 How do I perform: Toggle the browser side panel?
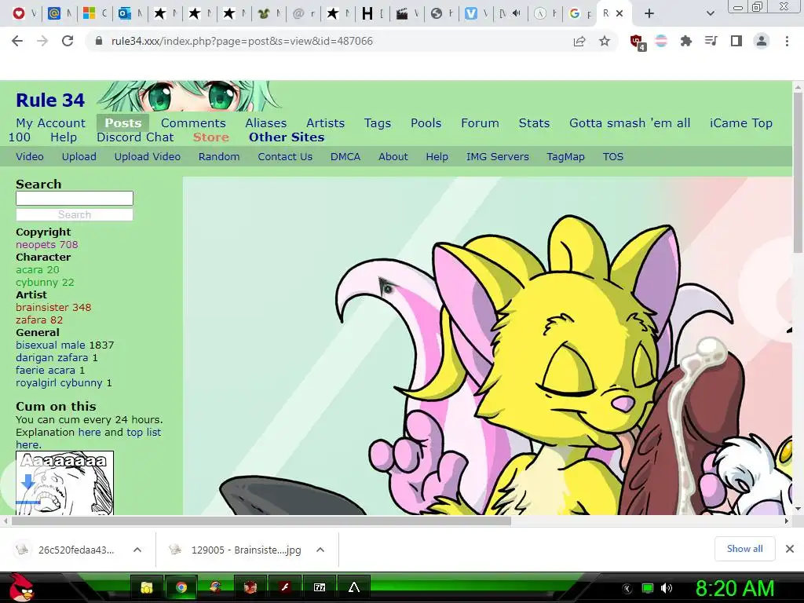coord(736,41)
